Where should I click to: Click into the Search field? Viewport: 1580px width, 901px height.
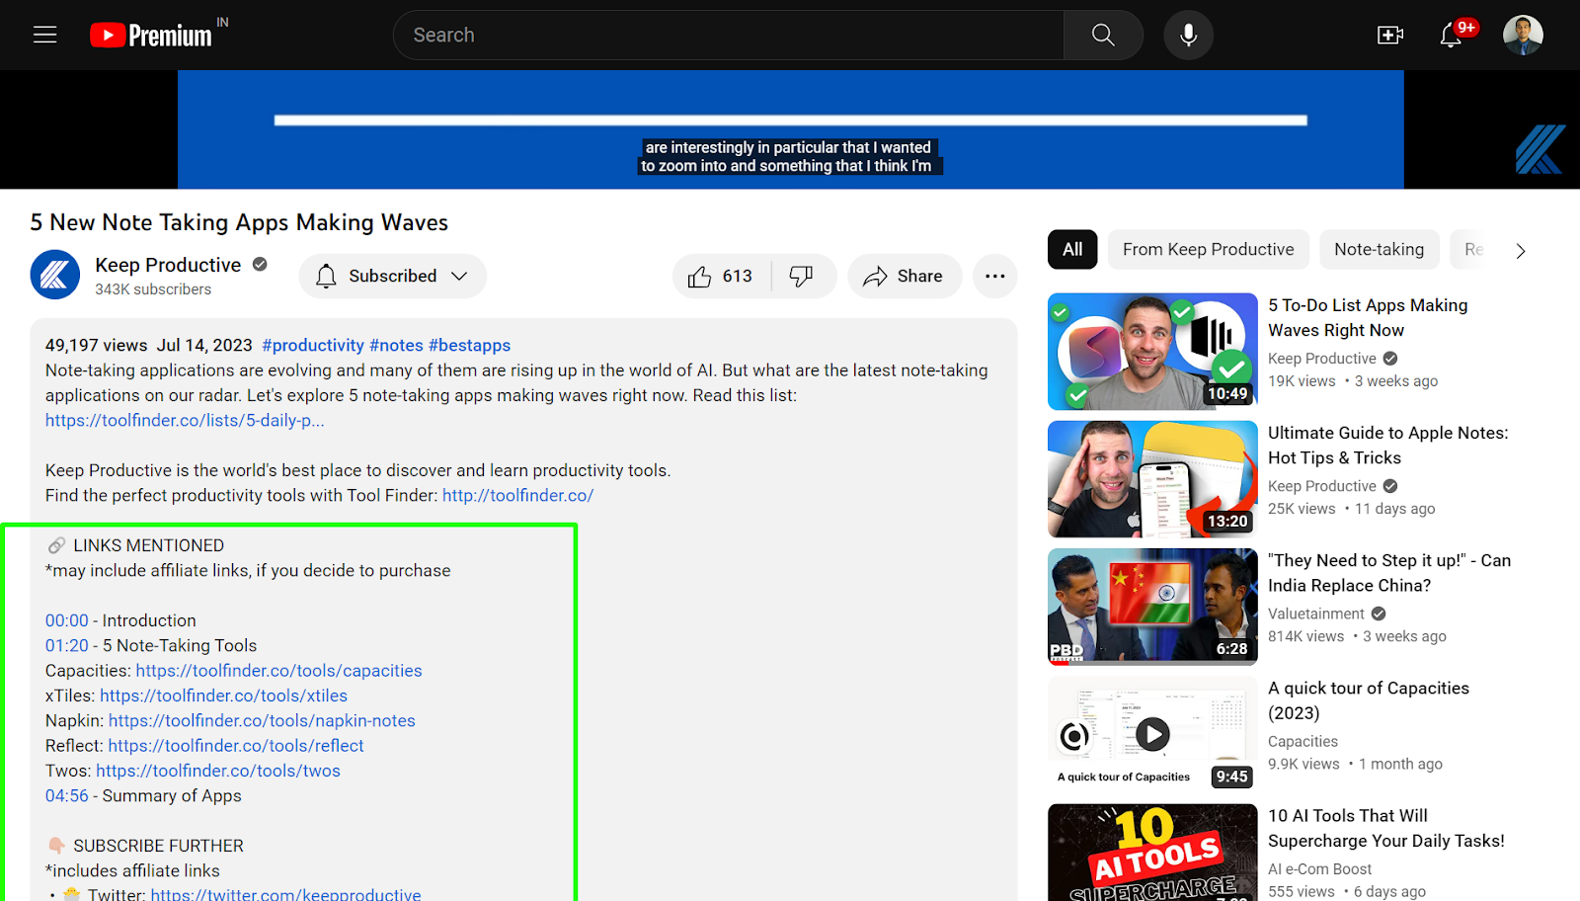coord(729,36)
